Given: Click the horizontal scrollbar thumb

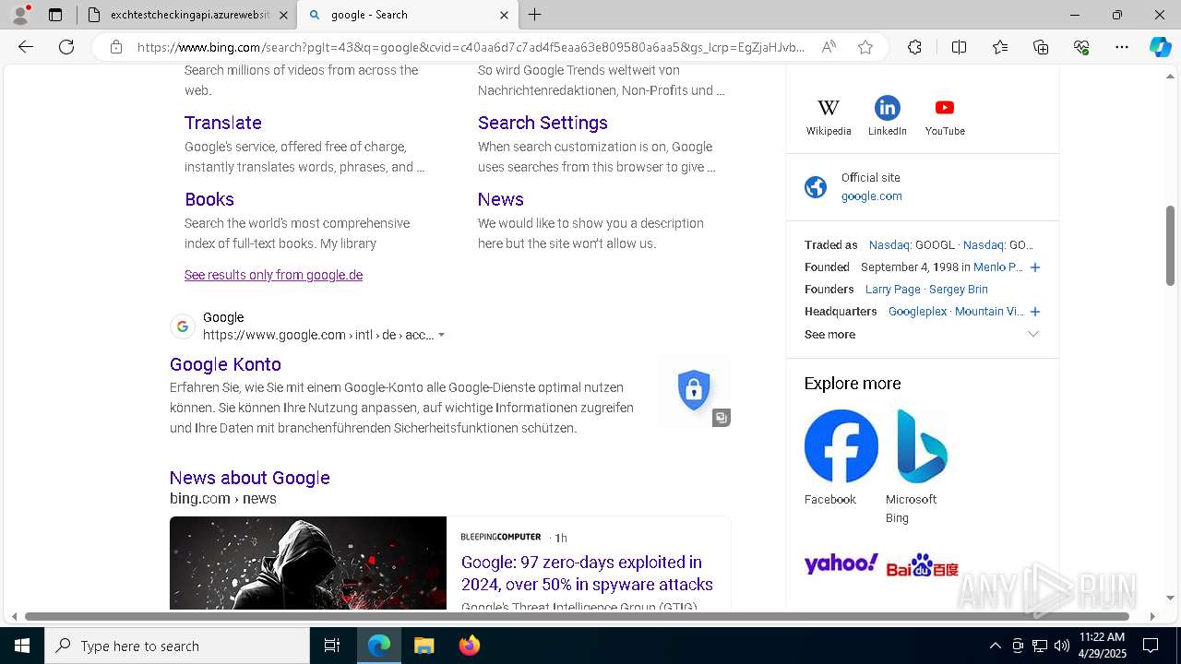Looking at the screenshot, I should point(577,616).
